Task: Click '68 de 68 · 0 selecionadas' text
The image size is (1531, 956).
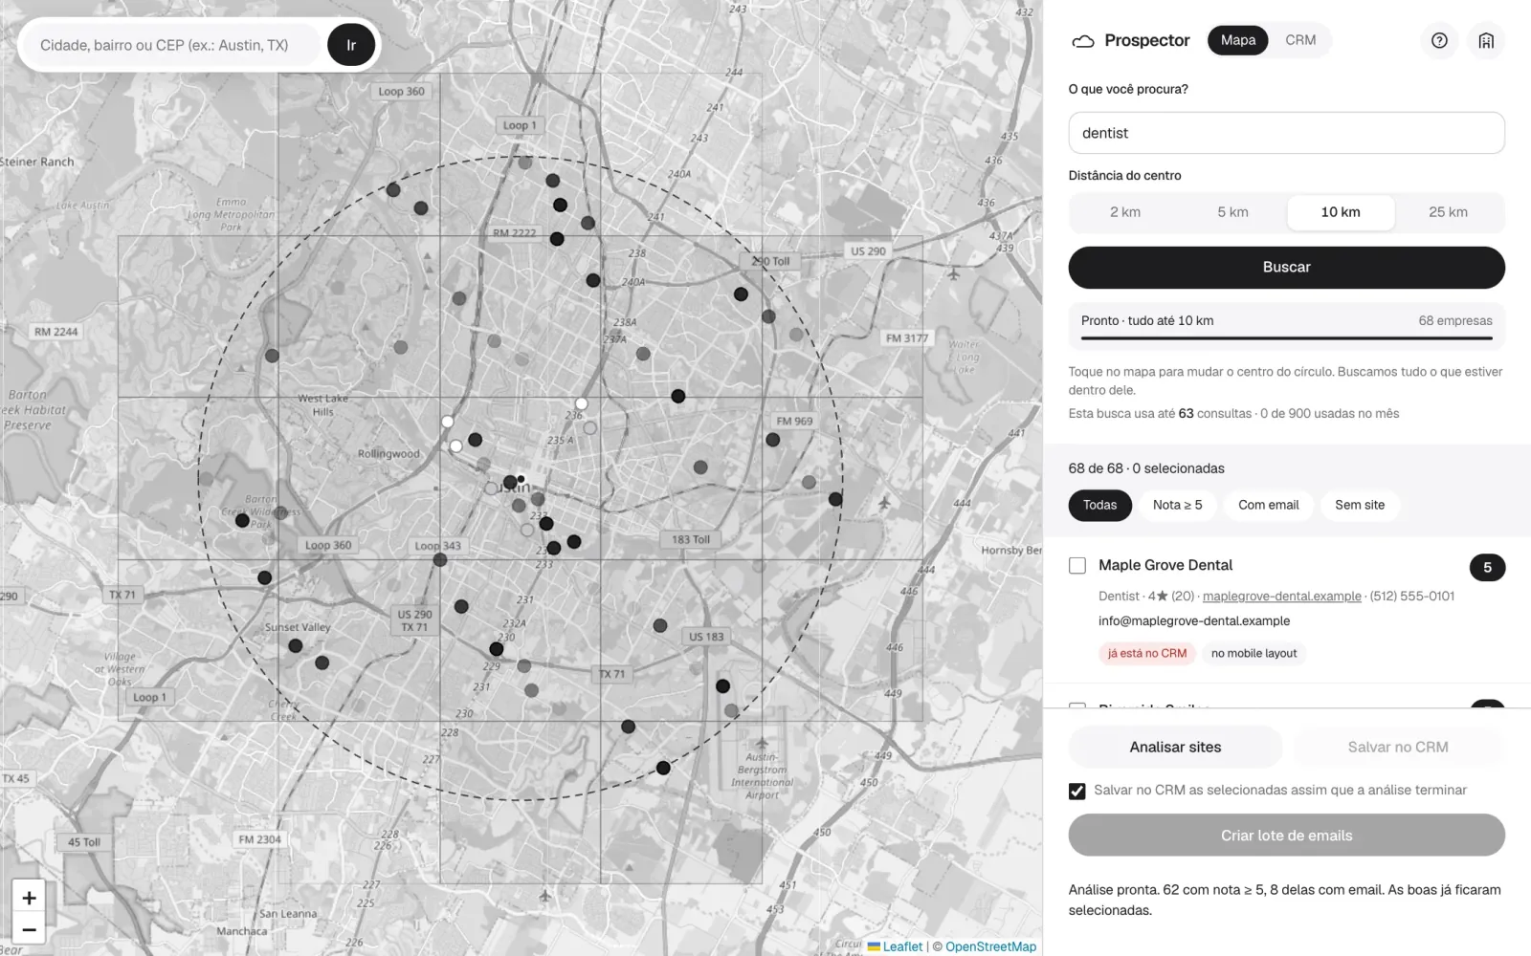Action: coord(1146,468)
